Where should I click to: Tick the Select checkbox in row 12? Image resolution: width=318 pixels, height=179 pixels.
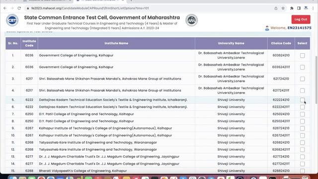(302, 150)
